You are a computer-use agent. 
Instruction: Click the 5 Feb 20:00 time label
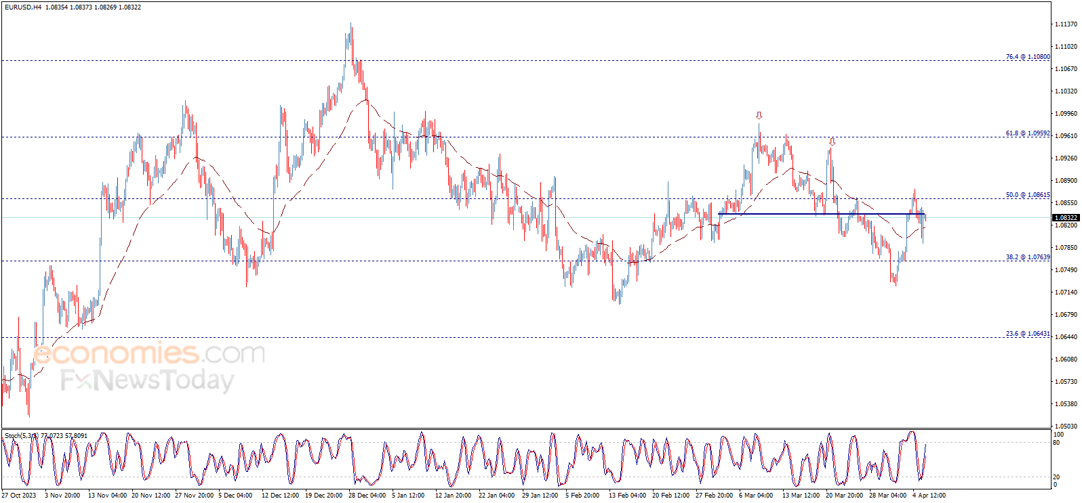pos(582,496)
